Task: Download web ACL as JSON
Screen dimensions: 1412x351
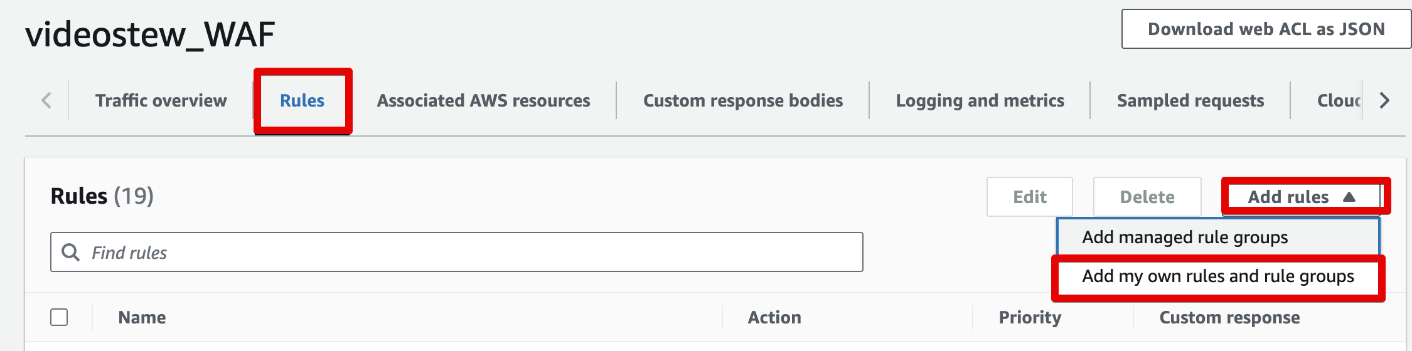Action: coord(1266,29)
